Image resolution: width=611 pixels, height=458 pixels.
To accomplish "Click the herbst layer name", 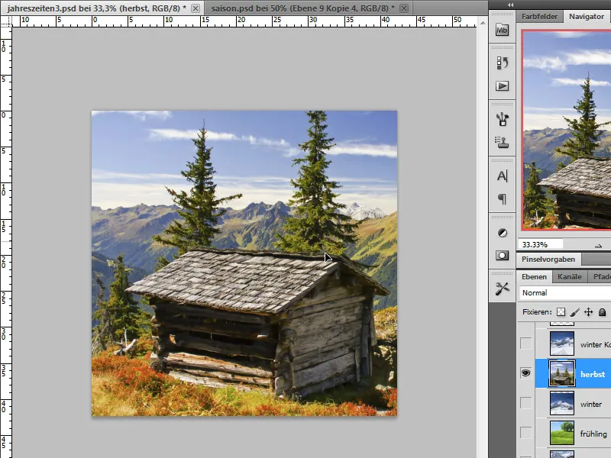I will 593,374.
